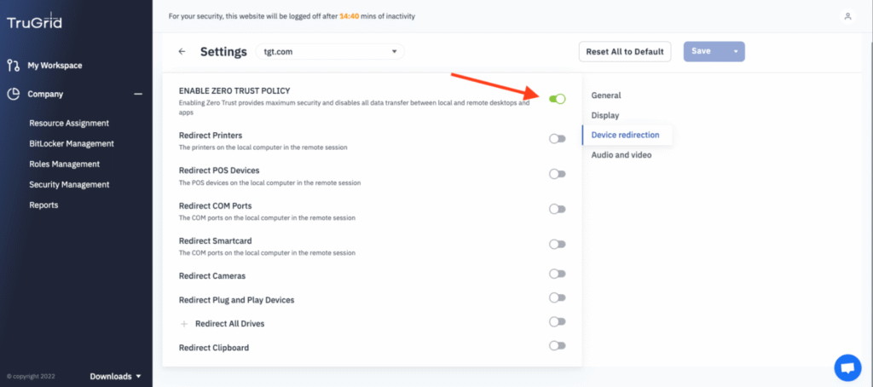Toggle Redirect Cameras switch on
Viewport: 873px width, 387px height.
pos(557,274)
